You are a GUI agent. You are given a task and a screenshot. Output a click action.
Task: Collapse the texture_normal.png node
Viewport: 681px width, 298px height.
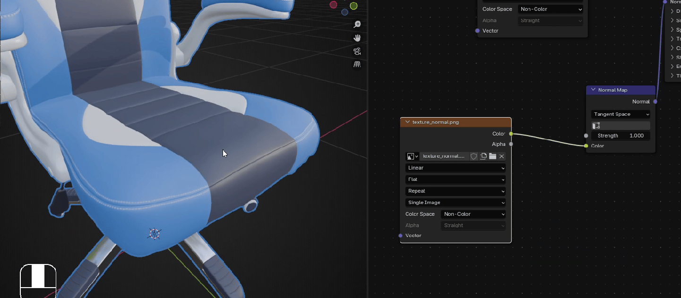coord(407,122)
